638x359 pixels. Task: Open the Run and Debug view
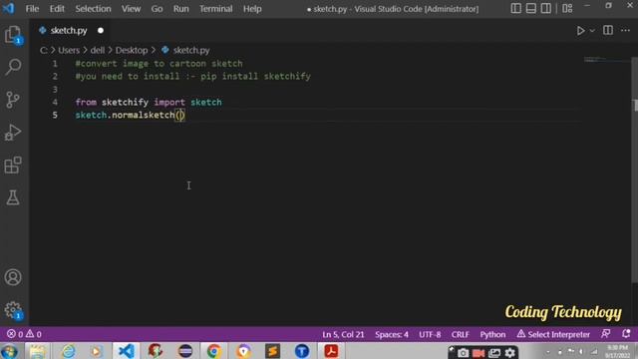13,133
